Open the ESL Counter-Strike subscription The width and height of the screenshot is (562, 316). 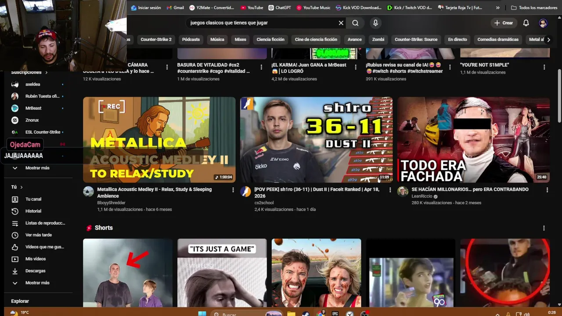coord(37,132)
